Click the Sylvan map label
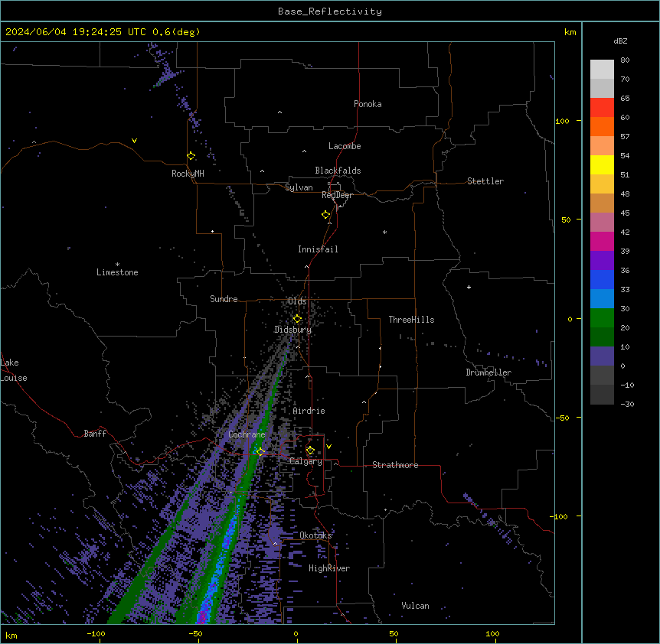660x644 pixels. coord(299,187)
